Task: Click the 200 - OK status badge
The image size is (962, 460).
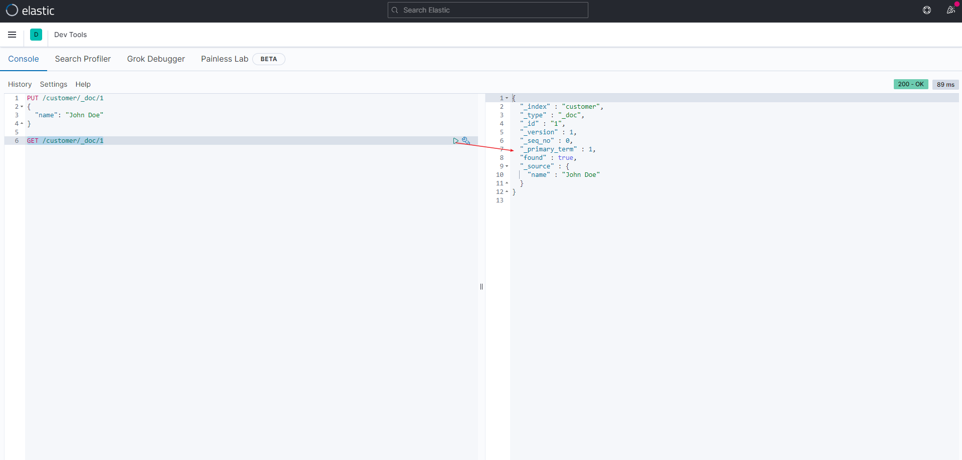Action: 910,84
